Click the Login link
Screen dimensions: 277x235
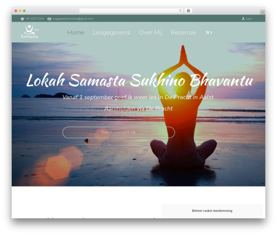click(x=249, y=19)
